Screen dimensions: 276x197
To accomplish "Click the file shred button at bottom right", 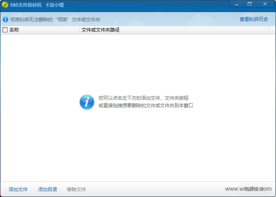I will pyautogui.click(x=254, y=189).
